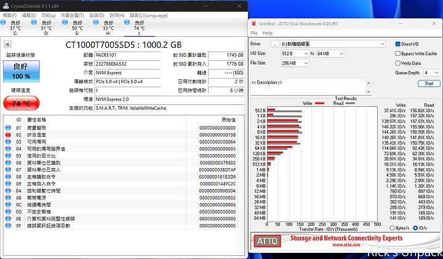Open the first CrystalDiskInfo menu (F)
This screenshot has height=259, width=443.
[x=10, y=15]
